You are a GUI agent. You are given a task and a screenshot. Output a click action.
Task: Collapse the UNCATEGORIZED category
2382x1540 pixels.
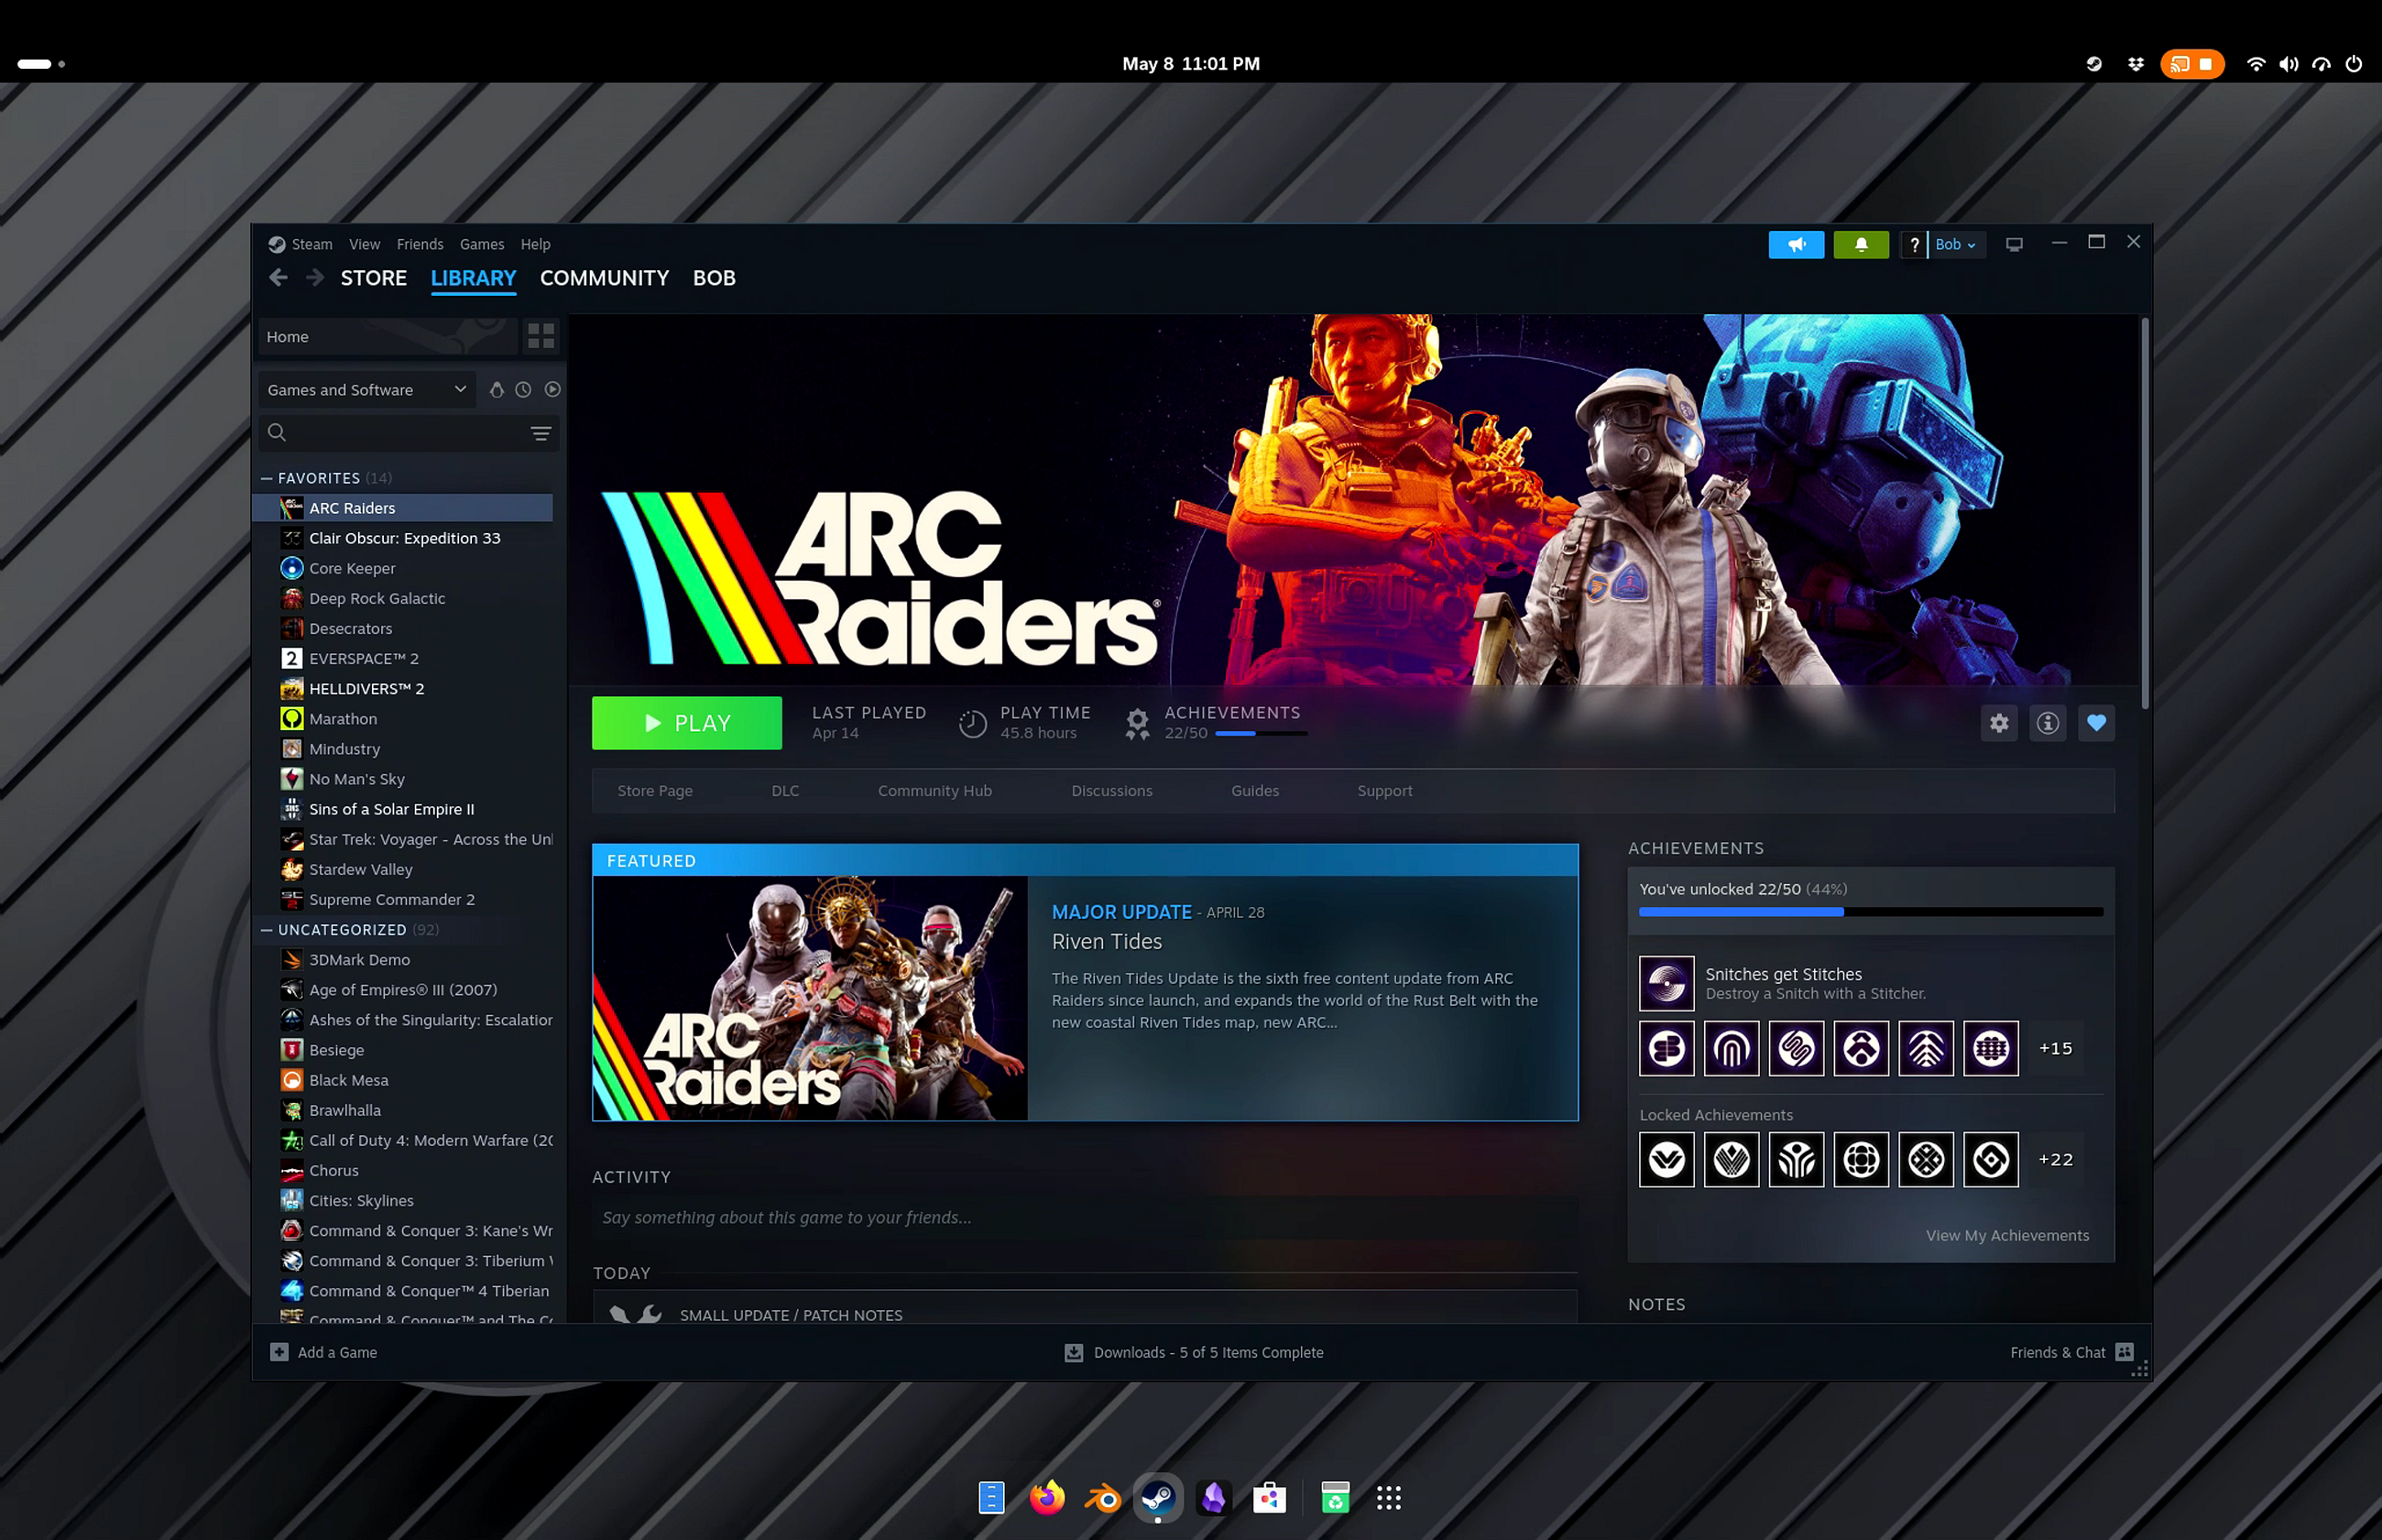(x=267, y=930)
